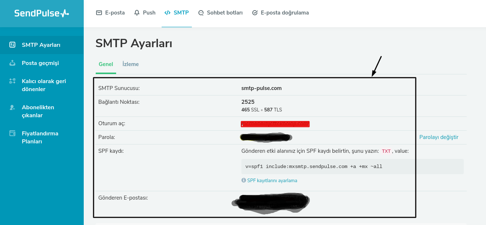Open Kalıcı olarak geri dönenler in sidebar
The height and width of the screenshot is (225, 486).
point(42,85)
